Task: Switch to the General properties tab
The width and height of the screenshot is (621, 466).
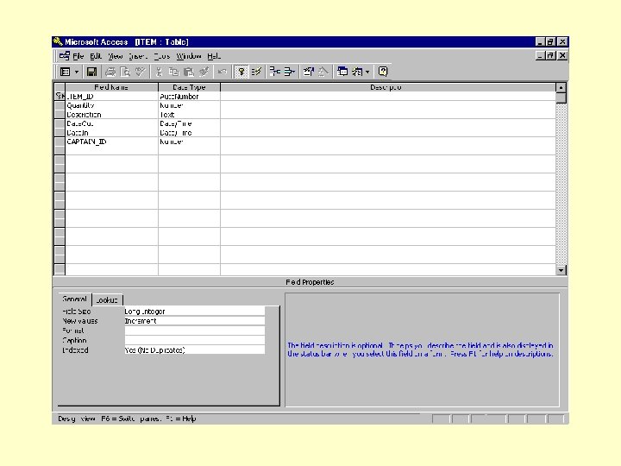Action: (74, 299)
